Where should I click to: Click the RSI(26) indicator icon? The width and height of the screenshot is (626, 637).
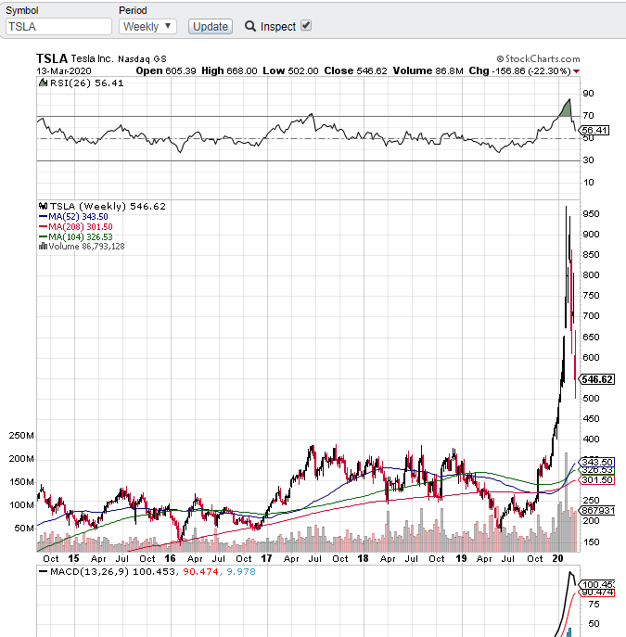(x=43, y=83)
